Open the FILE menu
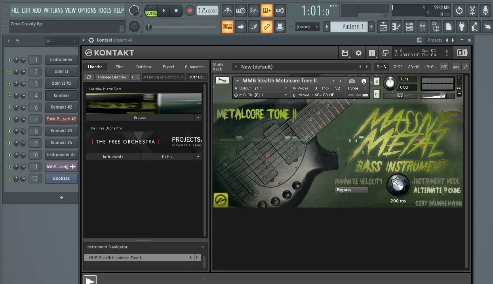The width and height of the screenshot is (493, 284). coord(15,10)
